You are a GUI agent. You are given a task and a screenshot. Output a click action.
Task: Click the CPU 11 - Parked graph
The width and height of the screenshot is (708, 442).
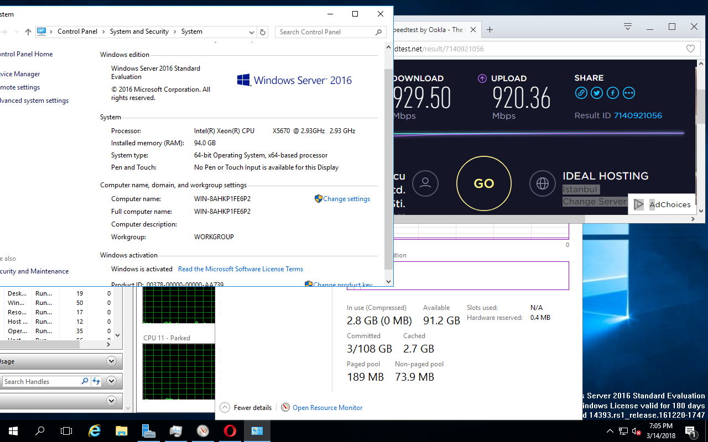[x=178, y=371]
